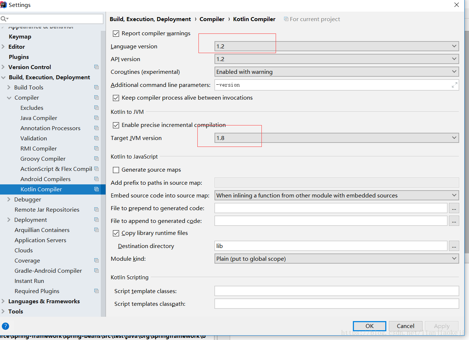Image resolution: width=469 pixels, height=340 pixels.
Task: Confirm settings with the OK button
Action: [x=370, y=326]
